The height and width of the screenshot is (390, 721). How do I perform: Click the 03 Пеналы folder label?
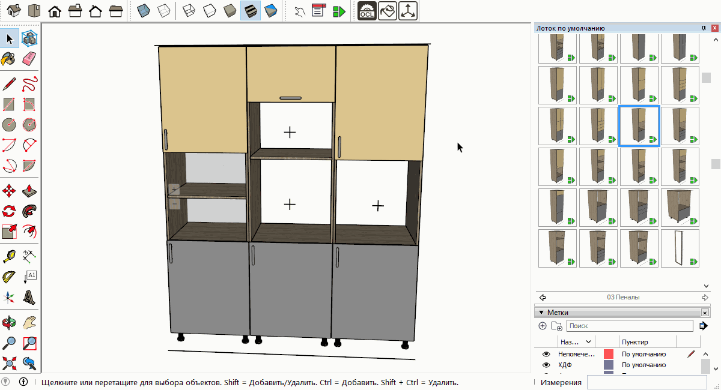pyautogui.click(x=623, y=297)
